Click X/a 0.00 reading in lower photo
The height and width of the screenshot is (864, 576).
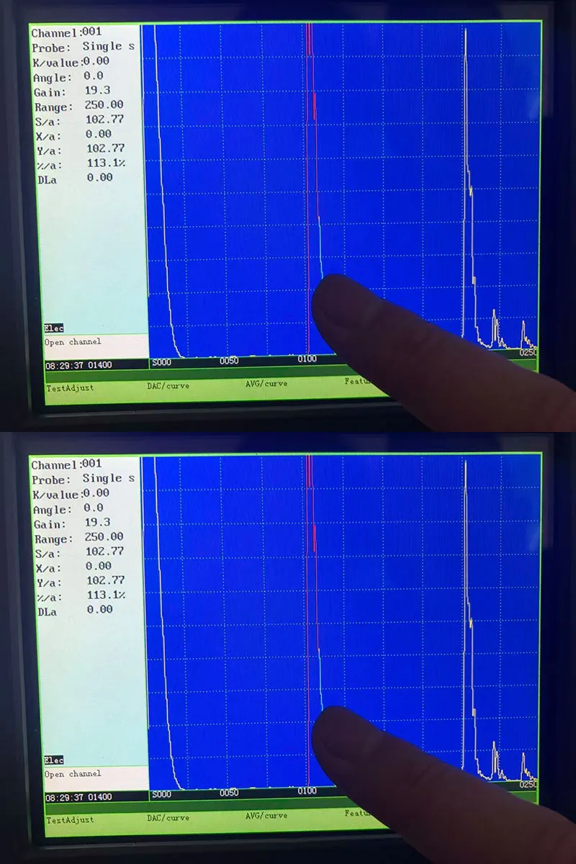74,567
